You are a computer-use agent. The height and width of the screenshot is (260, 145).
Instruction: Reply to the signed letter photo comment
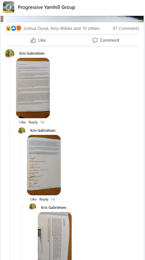click(x=44, y=199)
